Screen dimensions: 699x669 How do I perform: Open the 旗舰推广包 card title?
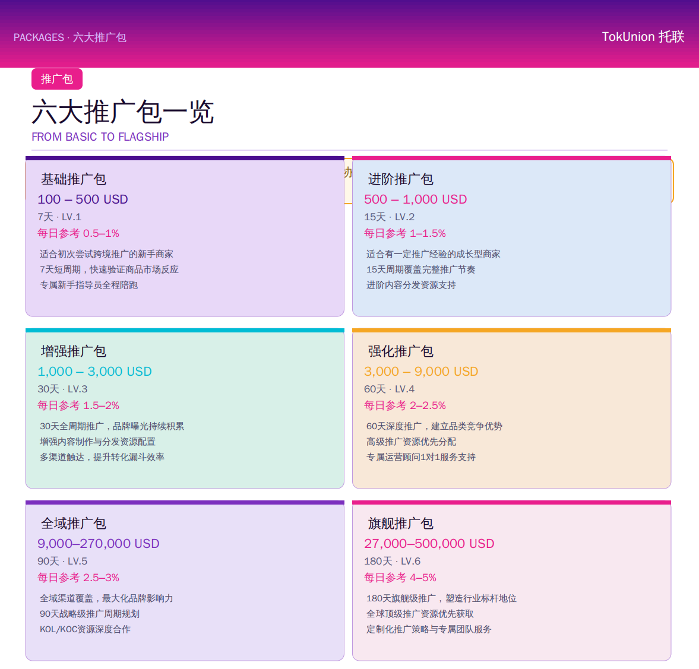[x=400, y=523]
